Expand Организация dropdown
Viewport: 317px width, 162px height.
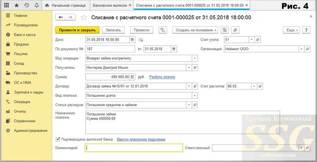[302, 49]
